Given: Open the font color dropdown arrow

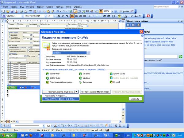Looking at the screenshot, I should [128, 16].
